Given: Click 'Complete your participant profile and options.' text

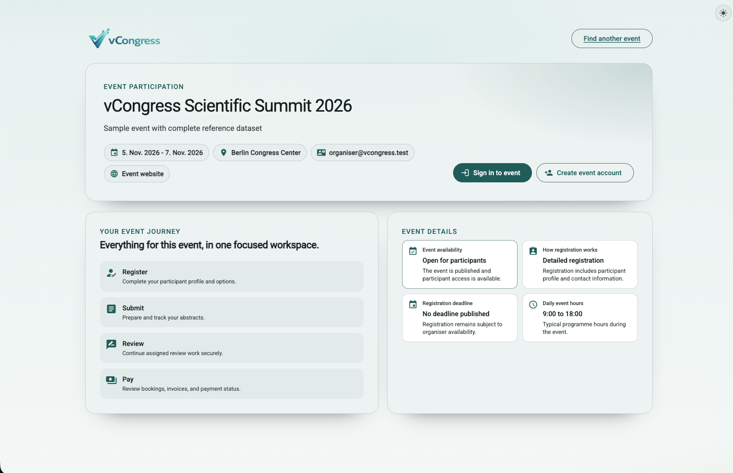Looking at the screenshot, I should 179,281.
